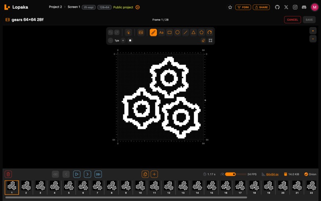
Task: Click the Public project label
Action: pyautogui.click(x=123, y=7)
